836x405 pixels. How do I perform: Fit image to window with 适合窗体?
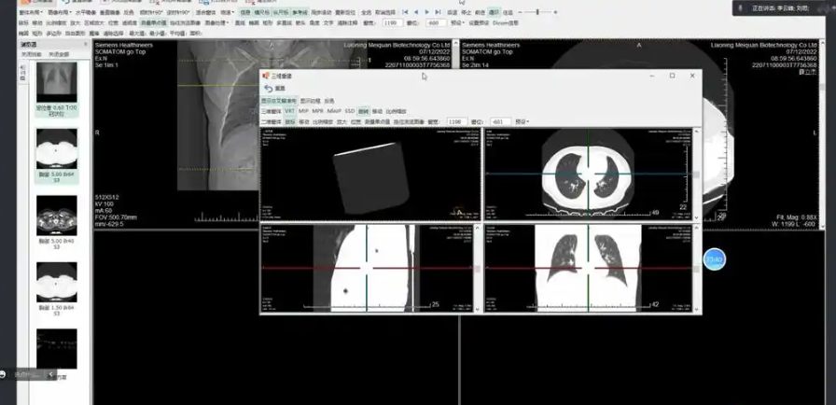coord(206,12)
